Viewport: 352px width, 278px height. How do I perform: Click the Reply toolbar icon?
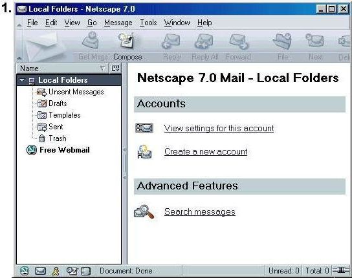pyautogui.click(x=171, y=41)
